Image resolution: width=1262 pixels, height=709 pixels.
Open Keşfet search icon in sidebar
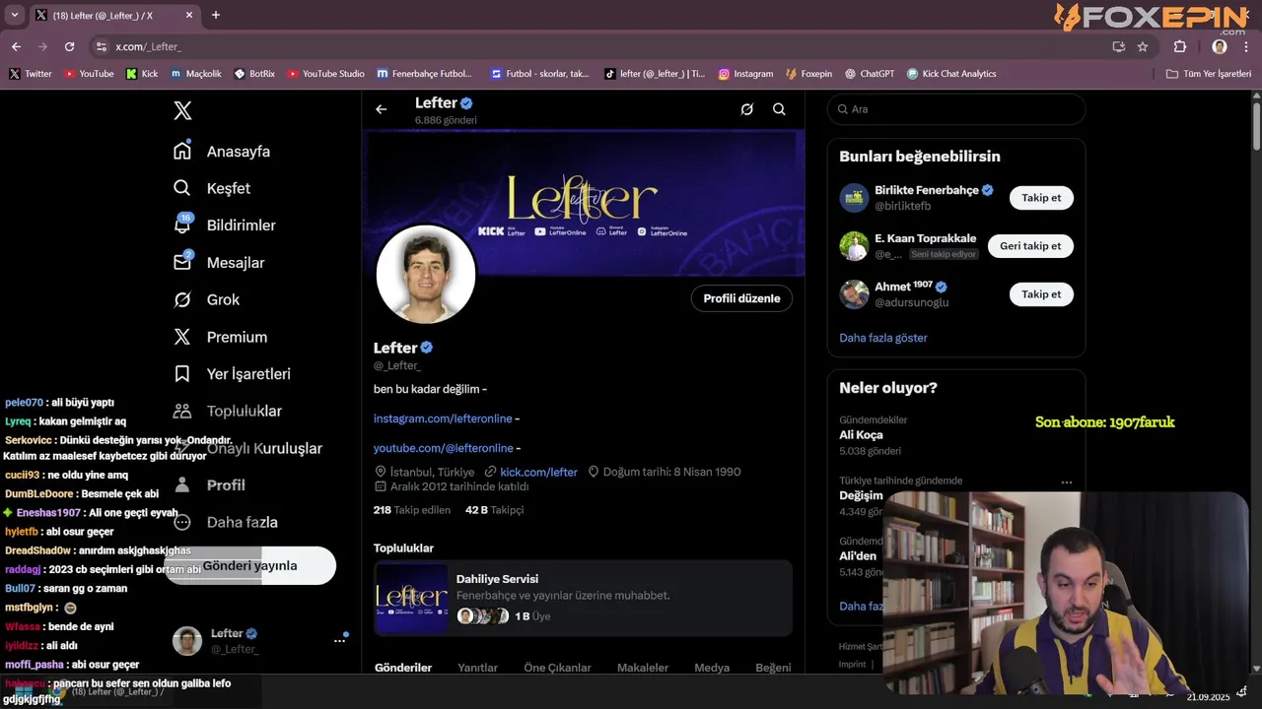coord(182,188)
